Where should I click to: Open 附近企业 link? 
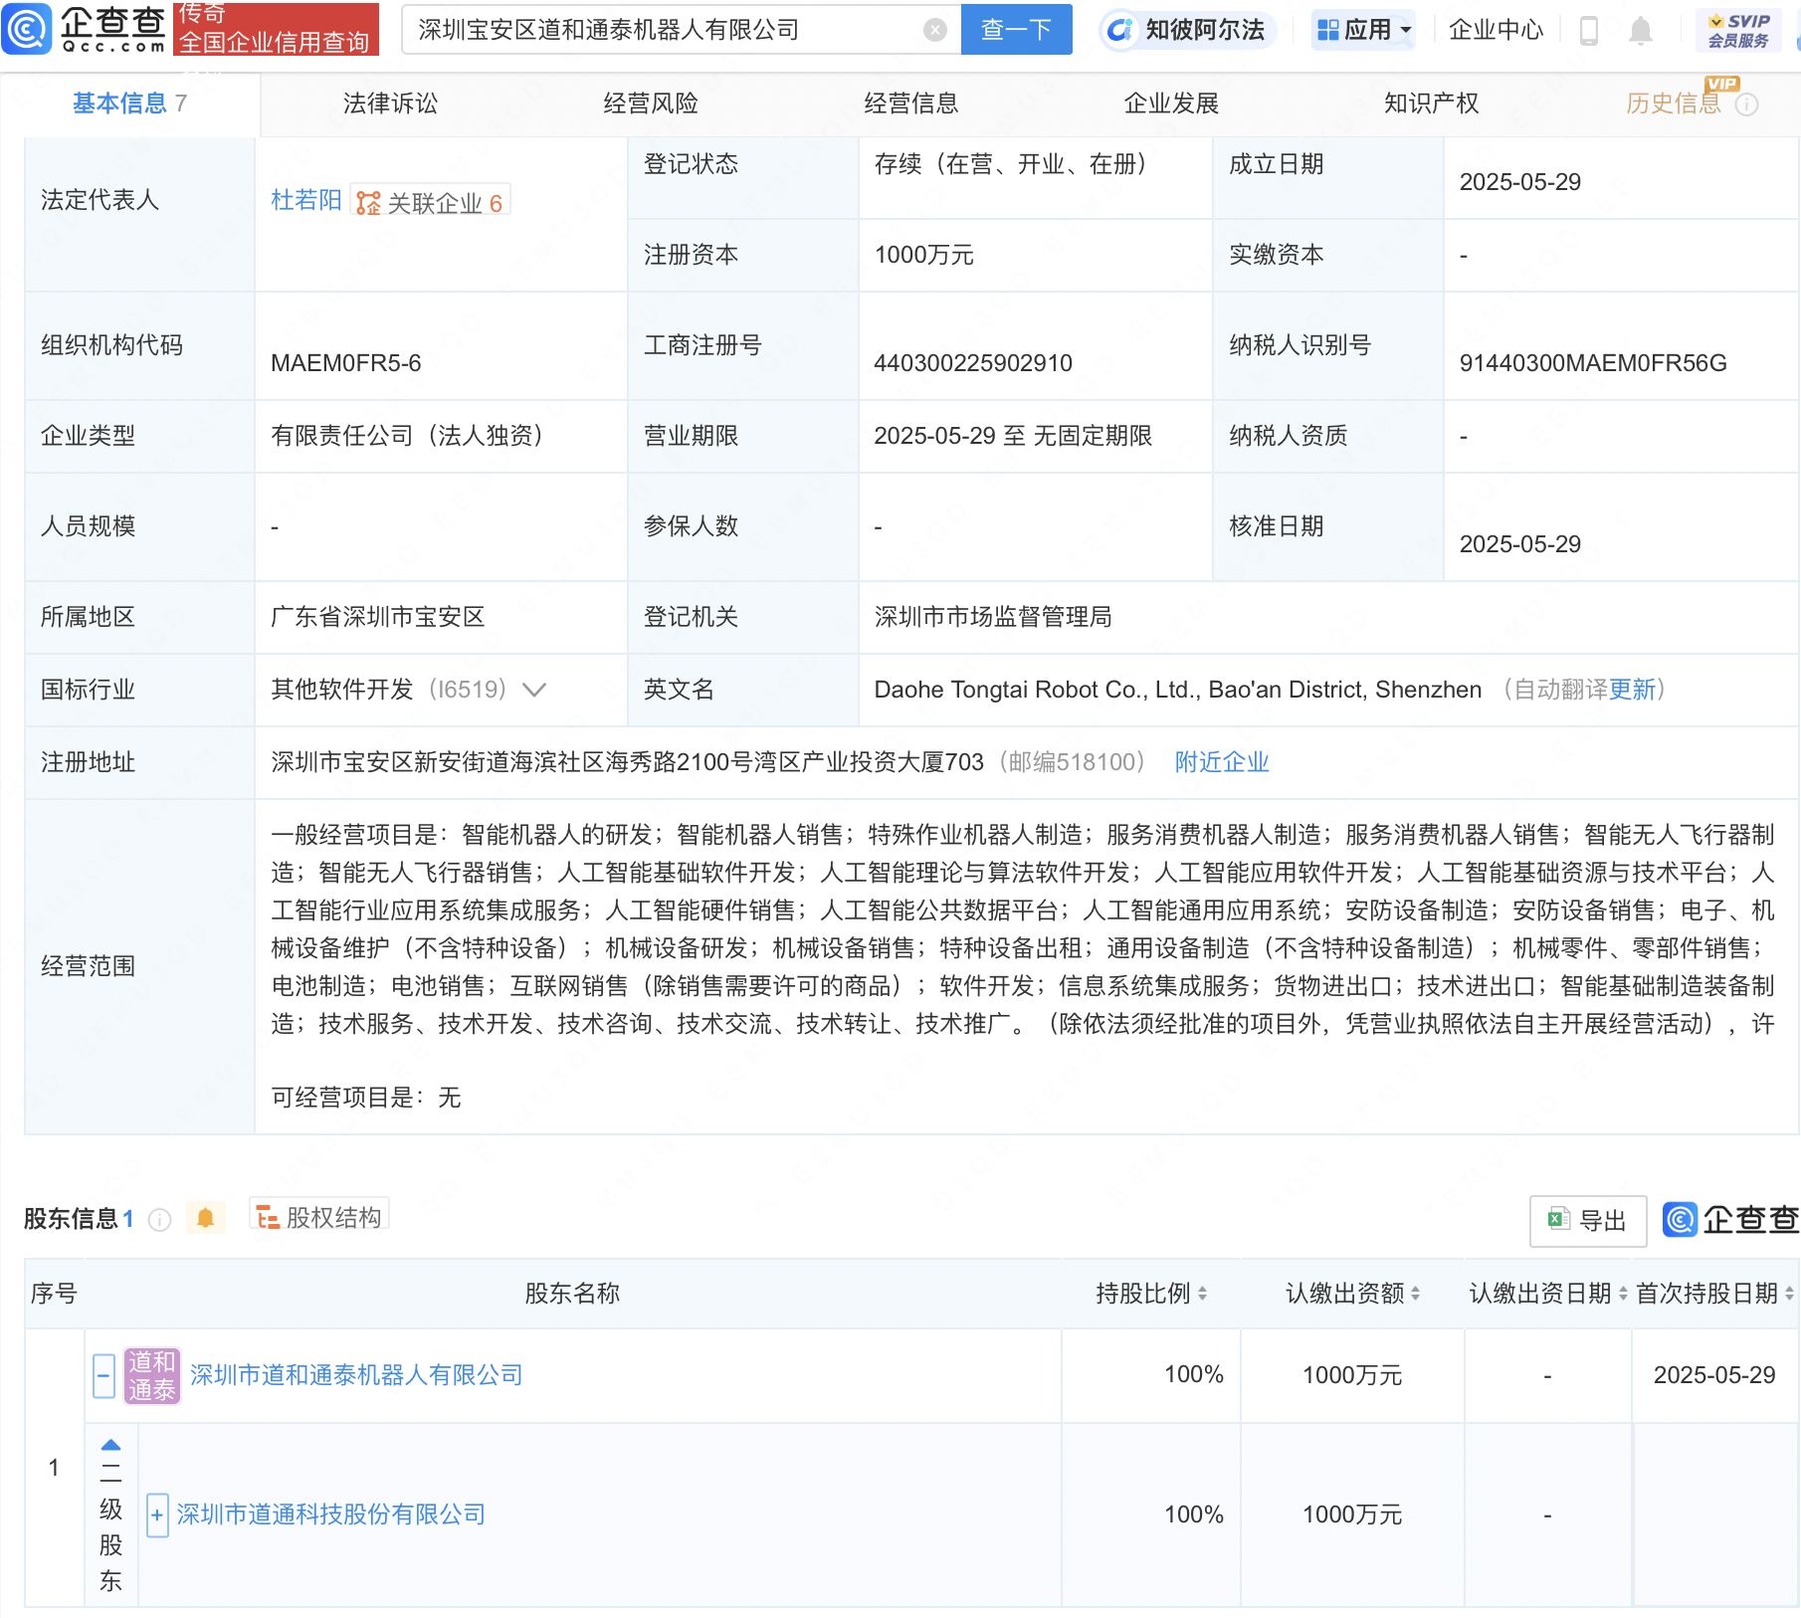point(1222,762)
